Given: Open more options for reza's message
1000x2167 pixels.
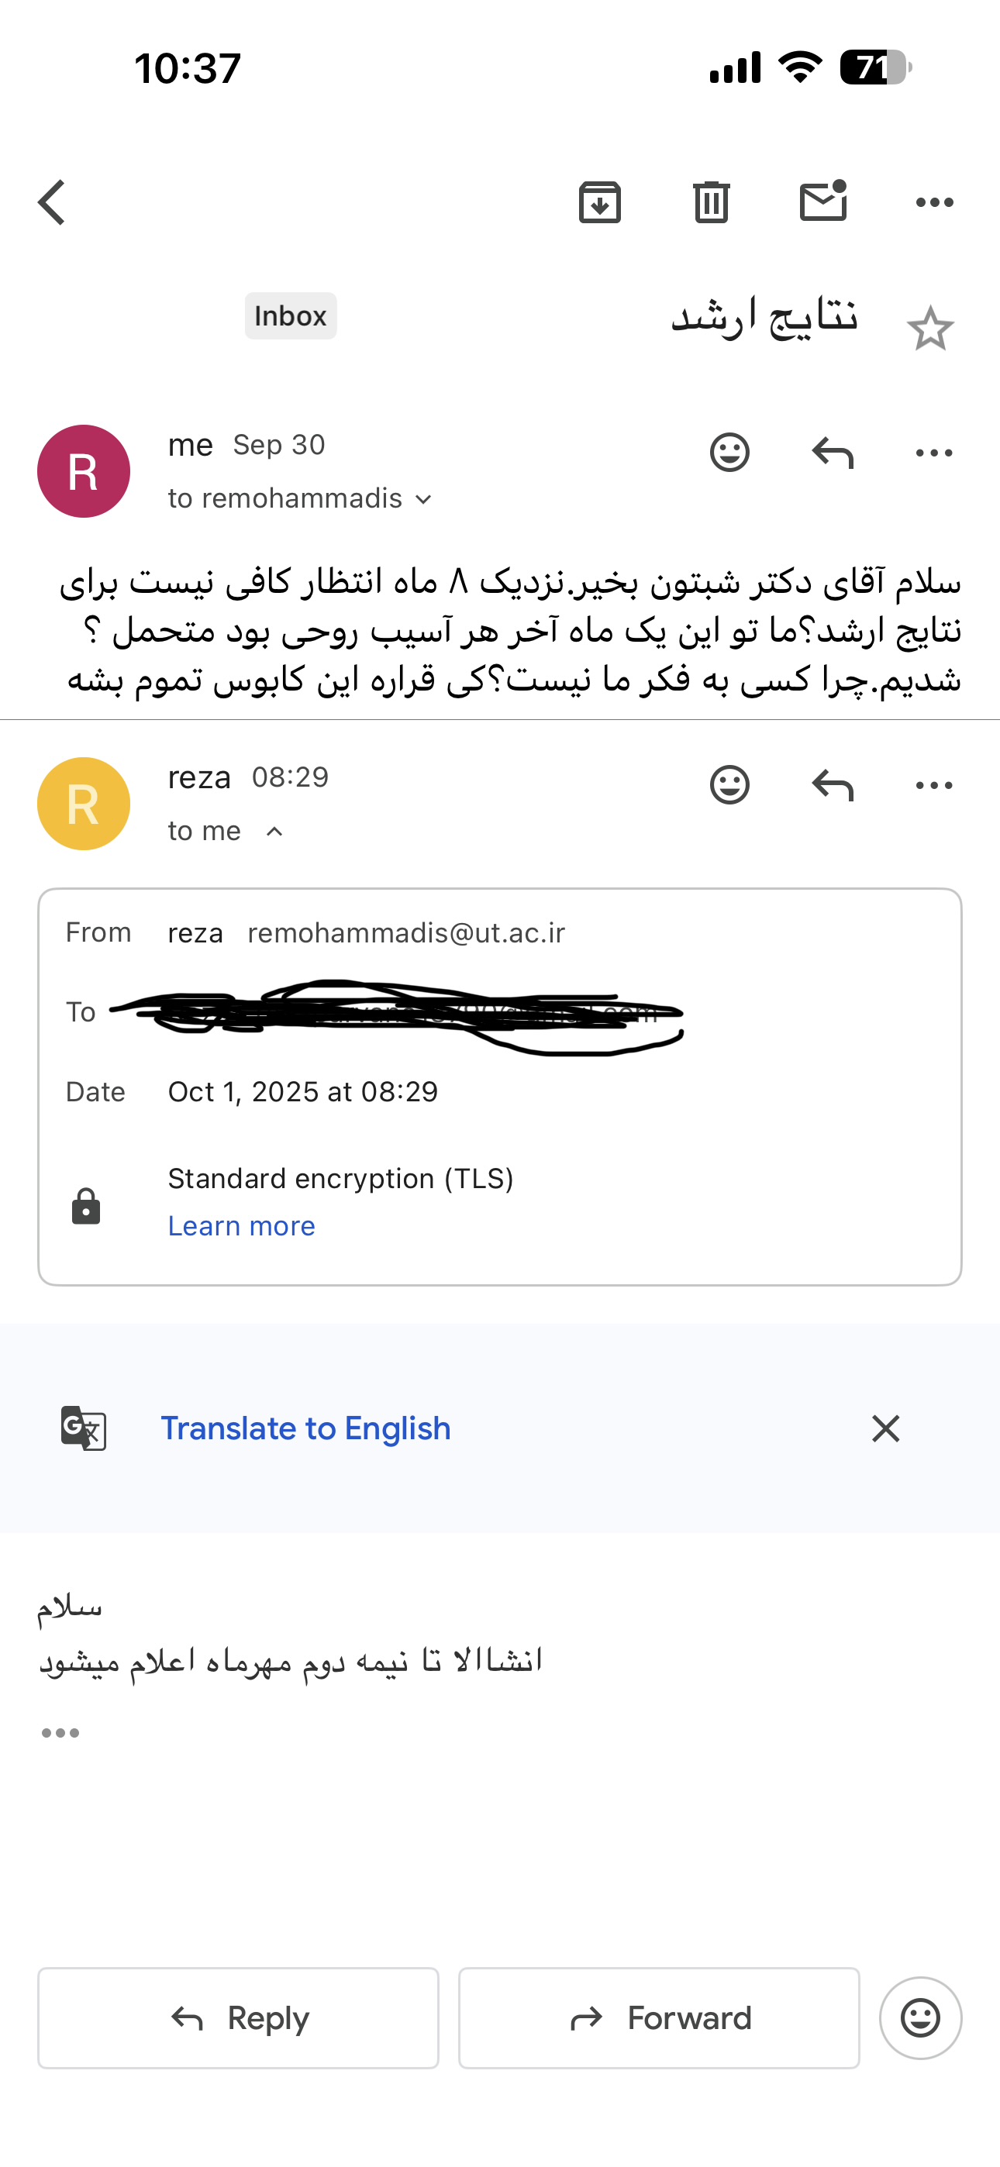Looking at the screenshot, I should tap(934, 785).
